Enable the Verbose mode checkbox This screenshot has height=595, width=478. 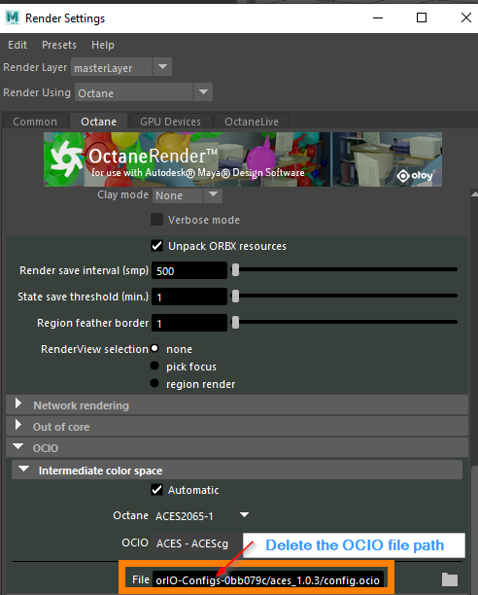[157, 220]
